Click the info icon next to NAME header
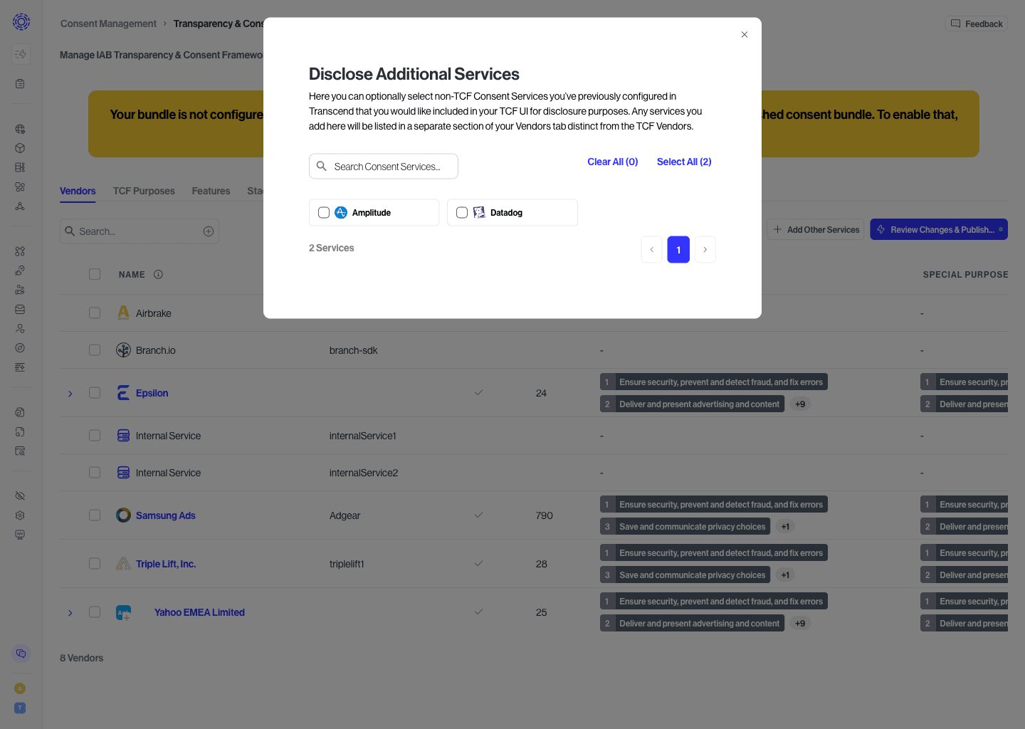1025x729 pixels. click(x=158, y=274)
